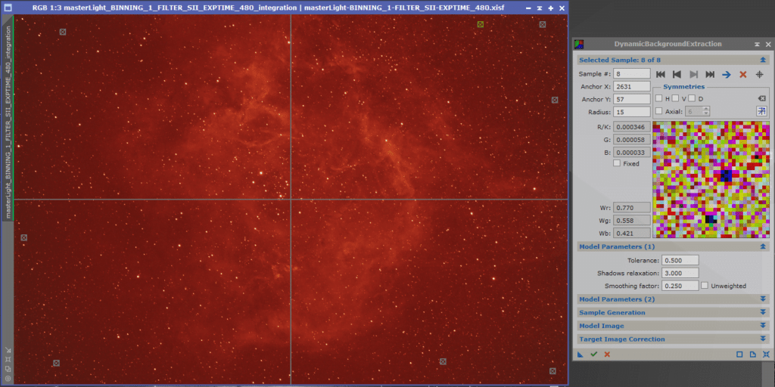
Task: Enable the Unweighted checkbox
Action: (x=705, y=285)
